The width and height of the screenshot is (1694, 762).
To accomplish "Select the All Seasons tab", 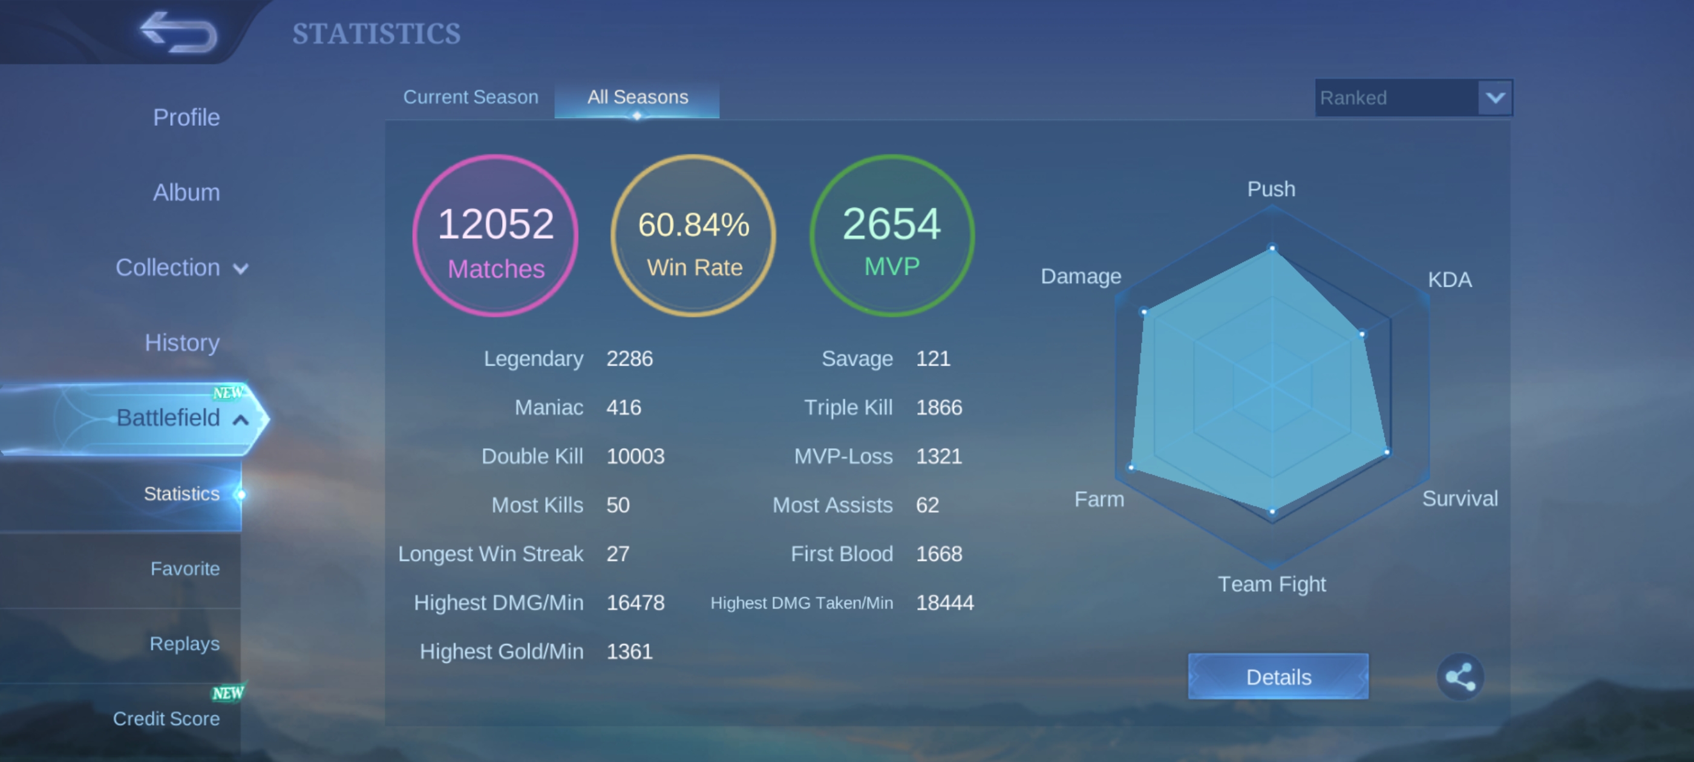I will pyautogui.click(x=636, y=97).
